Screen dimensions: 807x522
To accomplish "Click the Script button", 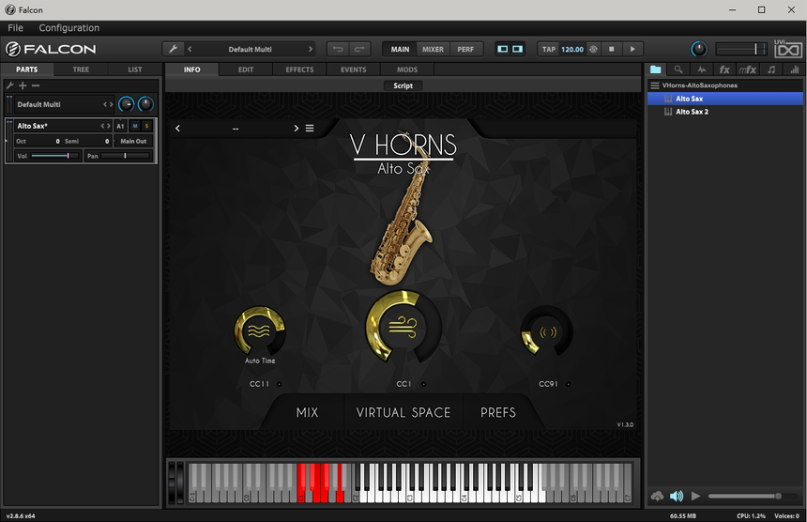I will pyautogui.click(x=403, y=85).
